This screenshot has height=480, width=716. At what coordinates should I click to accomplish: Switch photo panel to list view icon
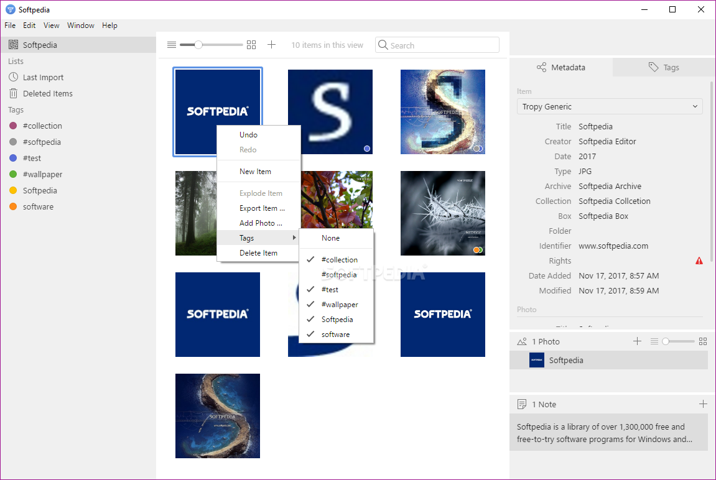coord(654,341)
